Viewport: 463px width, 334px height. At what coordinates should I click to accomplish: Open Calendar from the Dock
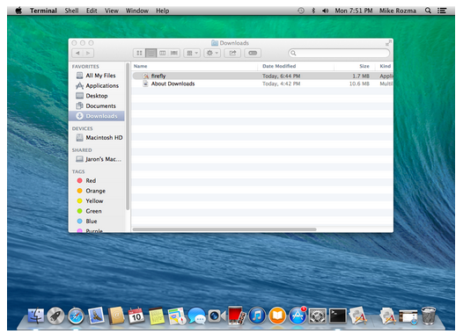click(136, 316)
